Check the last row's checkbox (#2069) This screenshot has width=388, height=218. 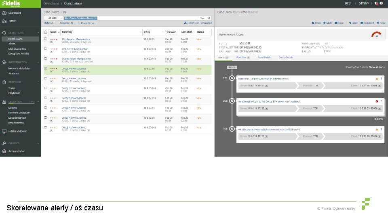click(x=46, y=127)
